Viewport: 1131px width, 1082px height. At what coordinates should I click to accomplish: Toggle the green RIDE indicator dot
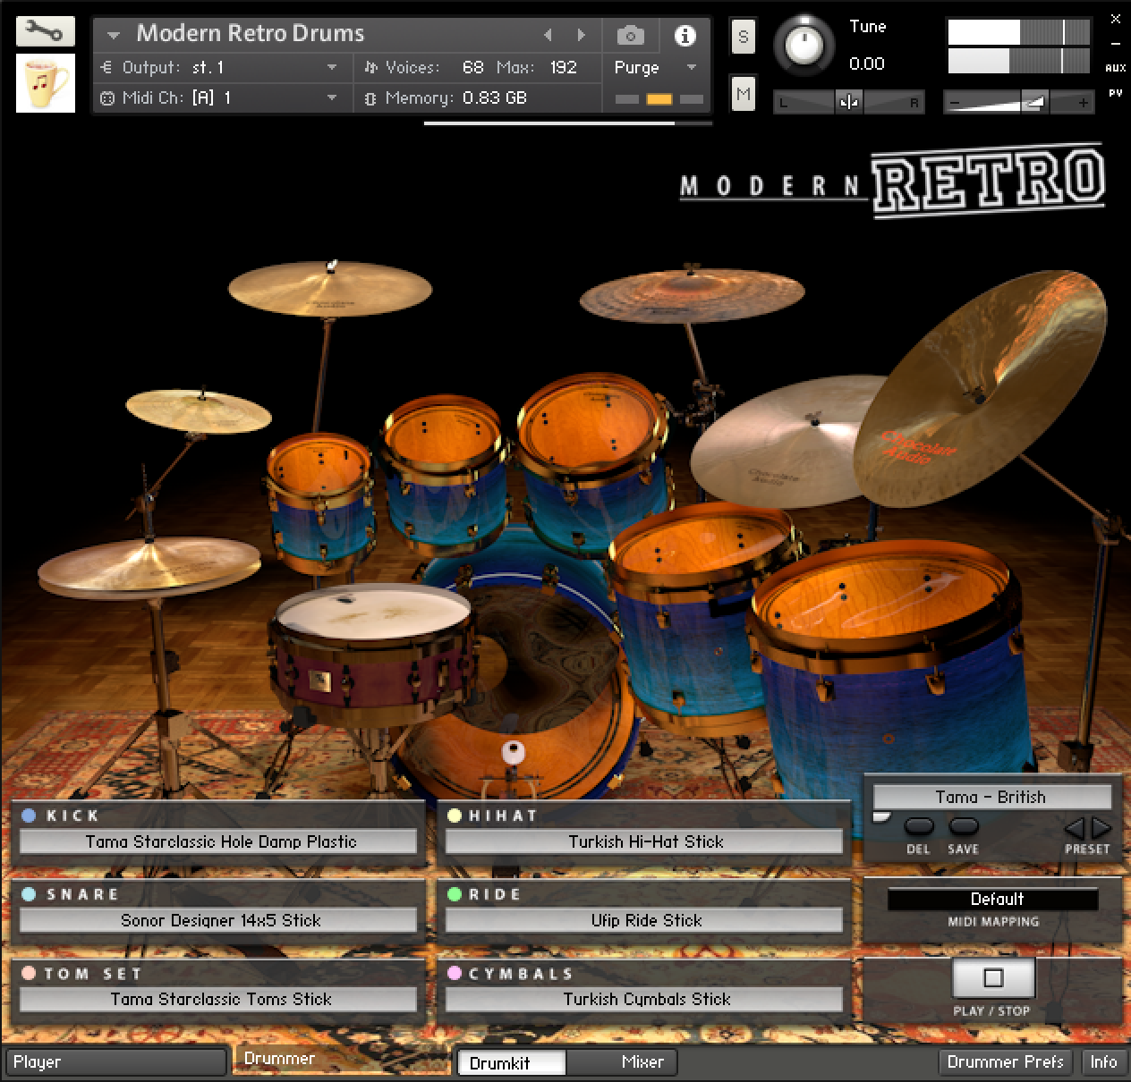coord(455,894)
